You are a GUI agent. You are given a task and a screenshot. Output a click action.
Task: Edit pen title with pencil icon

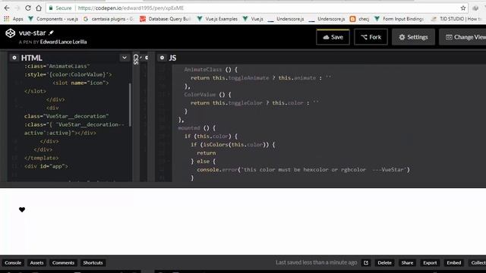(x=51, y=33)
